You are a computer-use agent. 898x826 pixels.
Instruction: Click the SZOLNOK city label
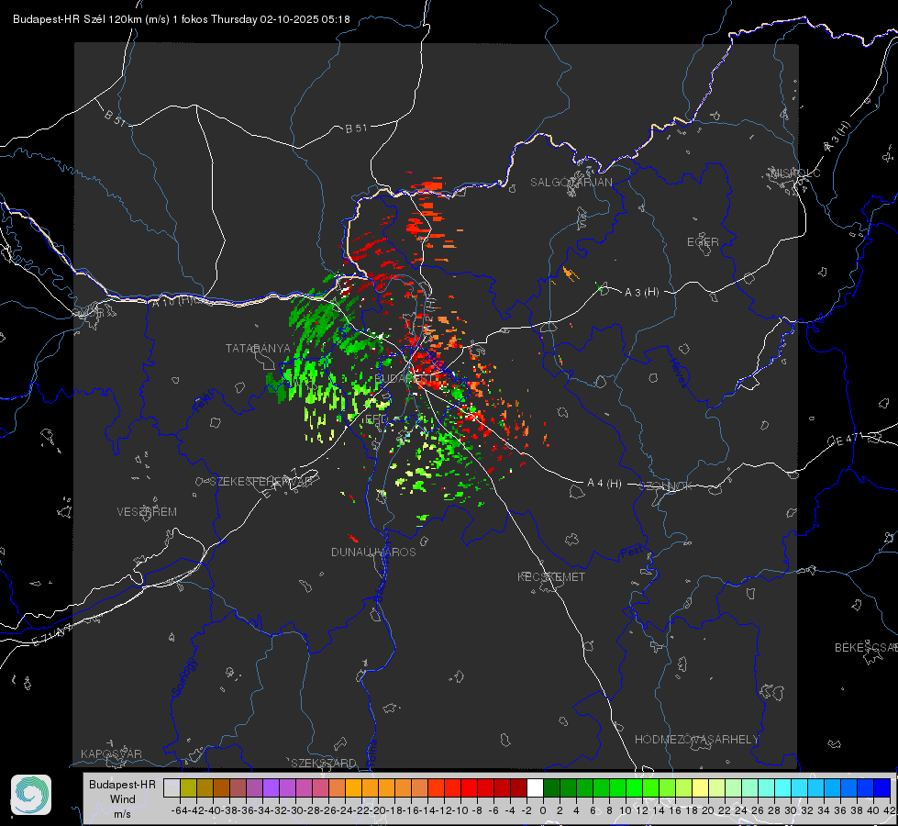[x=666, y=486]
